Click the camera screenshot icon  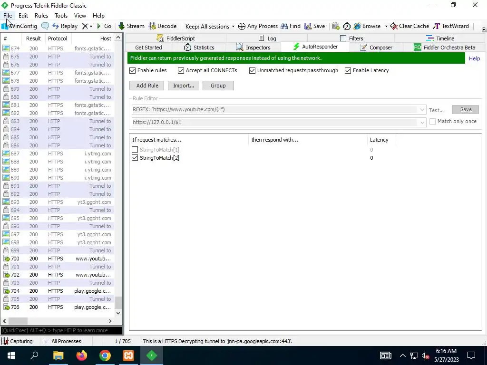click(x=335, y=26)
